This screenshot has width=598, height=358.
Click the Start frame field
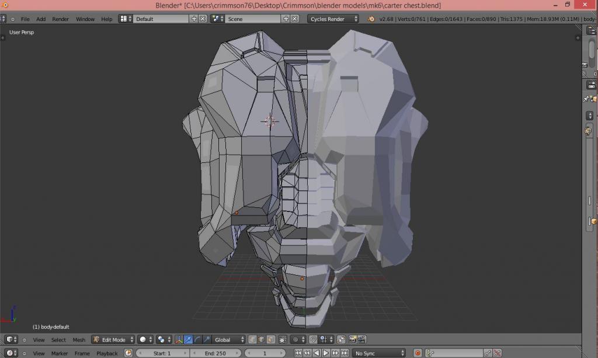162,353
